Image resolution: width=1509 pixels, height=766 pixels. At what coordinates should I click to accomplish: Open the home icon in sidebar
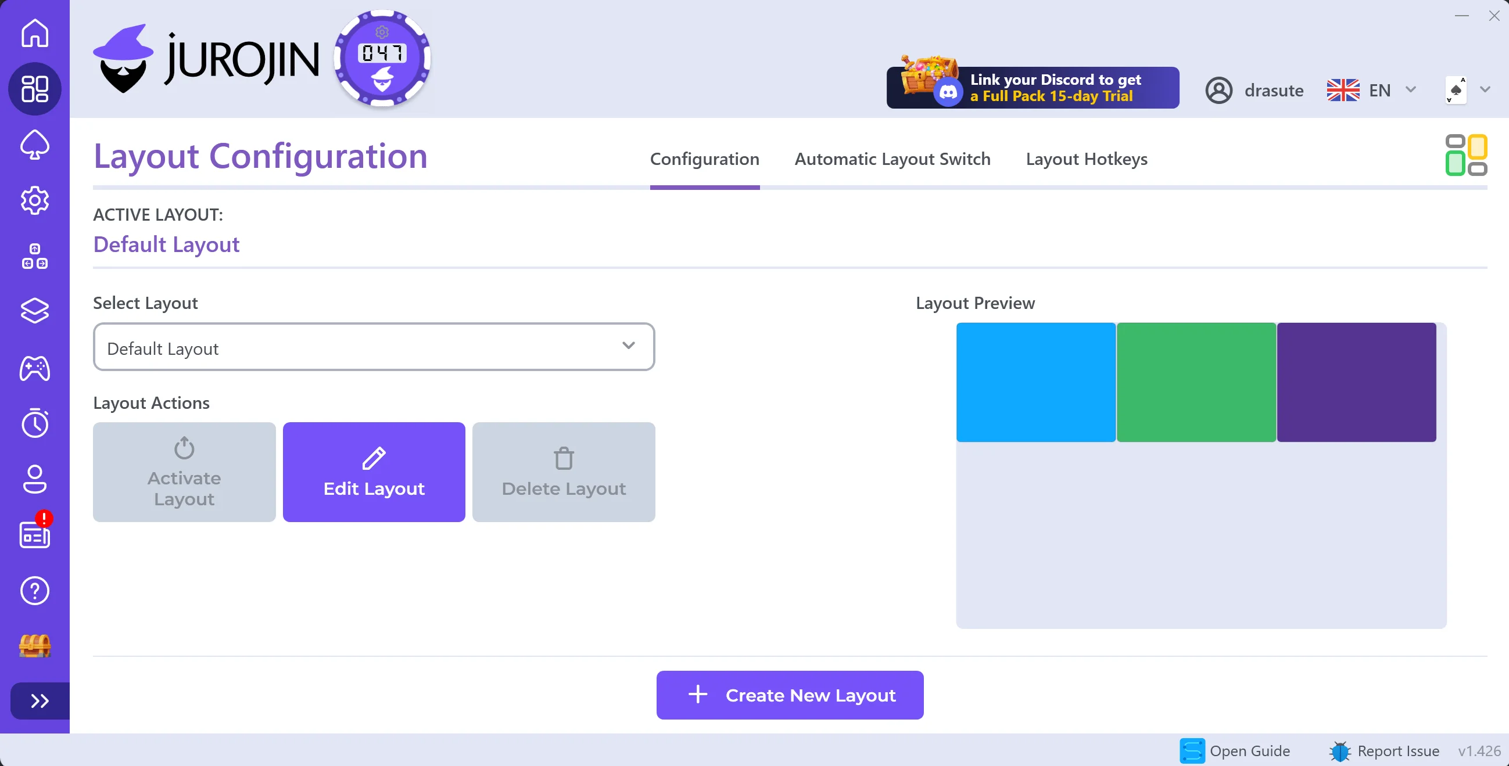pos(34,33)
